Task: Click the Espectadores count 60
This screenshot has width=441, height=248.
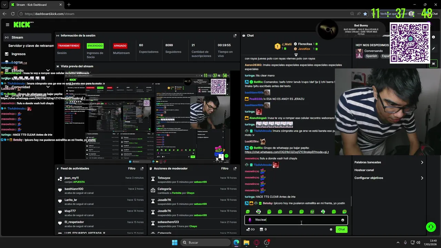Action: point(141,45)
